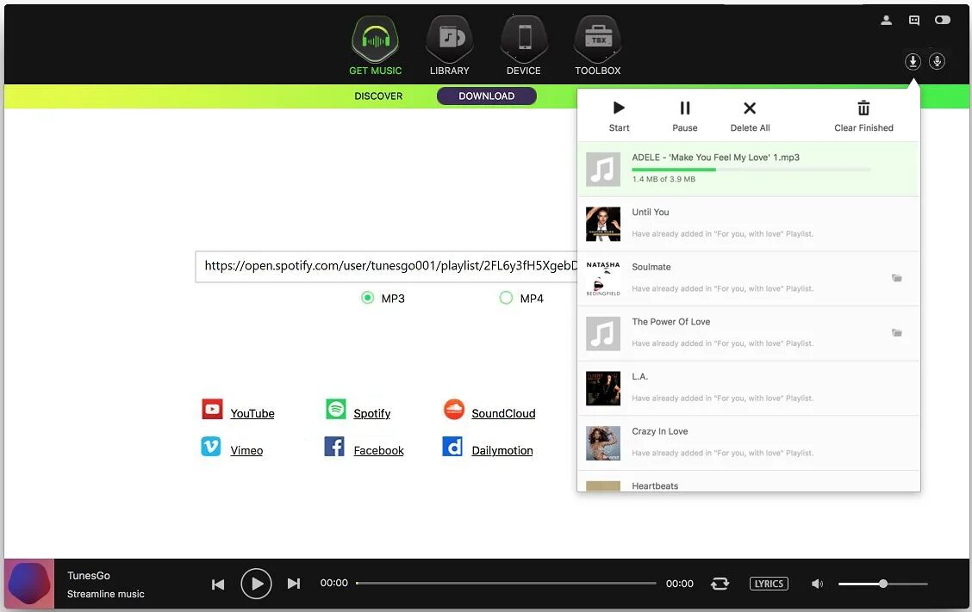Select the MP4 format radio button

tap(506, 298)
